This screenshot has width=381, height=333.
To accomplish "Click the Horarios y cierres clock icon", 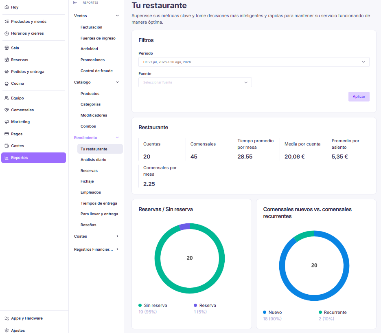I will tap(7, 33).
